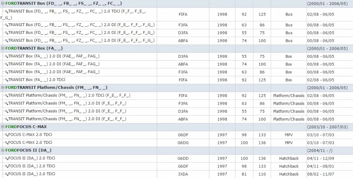Click magnifier icon on TRANSIT Box 2.0 TDCi row
Screen dimensions: 353x178
pos(6,80)
